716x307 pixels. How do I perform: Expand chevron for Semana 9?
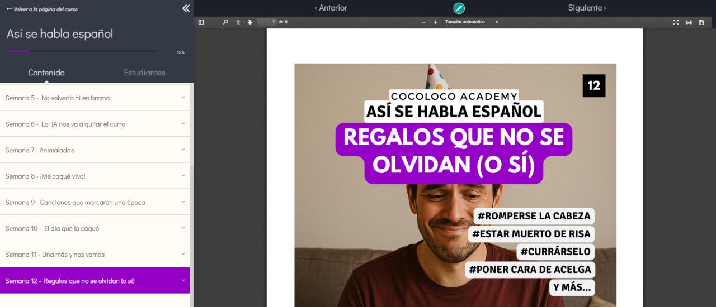(x=183, y=202)
